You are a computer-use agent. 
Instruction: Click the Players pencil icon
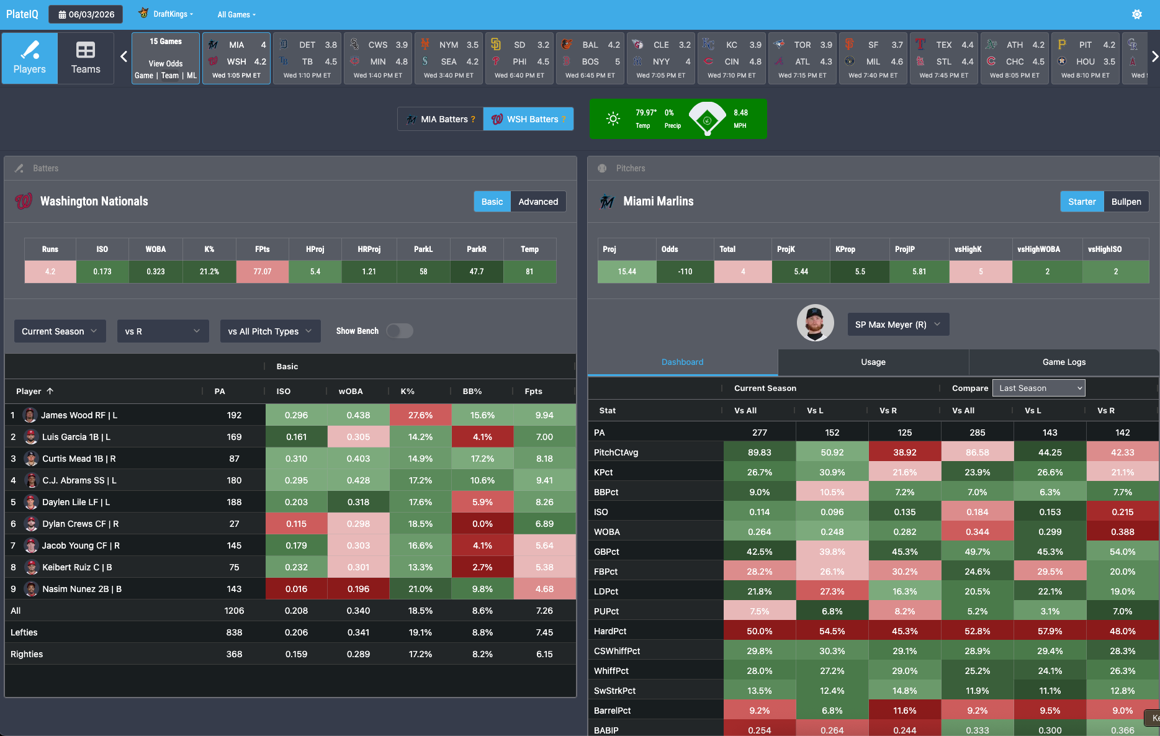pos(30,49)
